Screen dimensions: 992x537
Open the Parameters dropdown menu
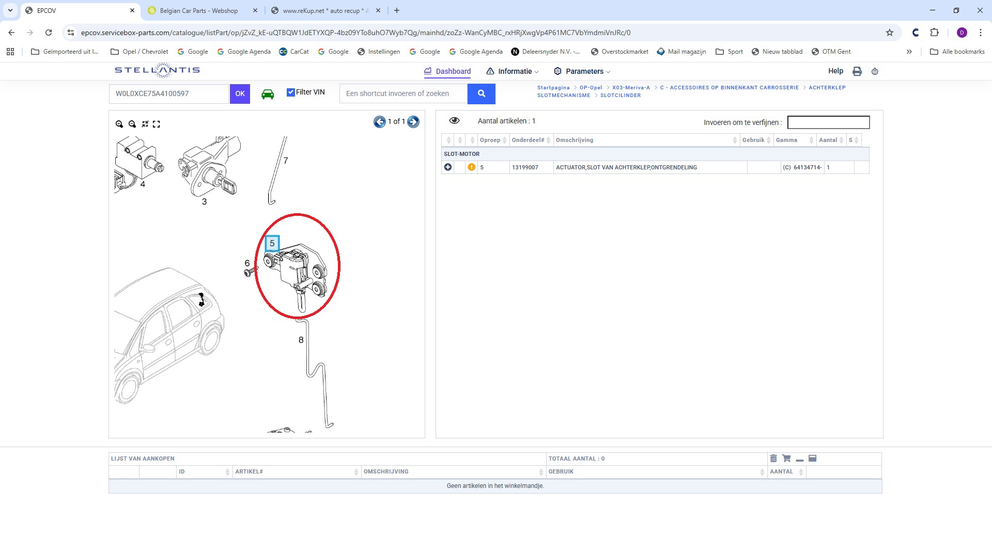coord(582,71)
